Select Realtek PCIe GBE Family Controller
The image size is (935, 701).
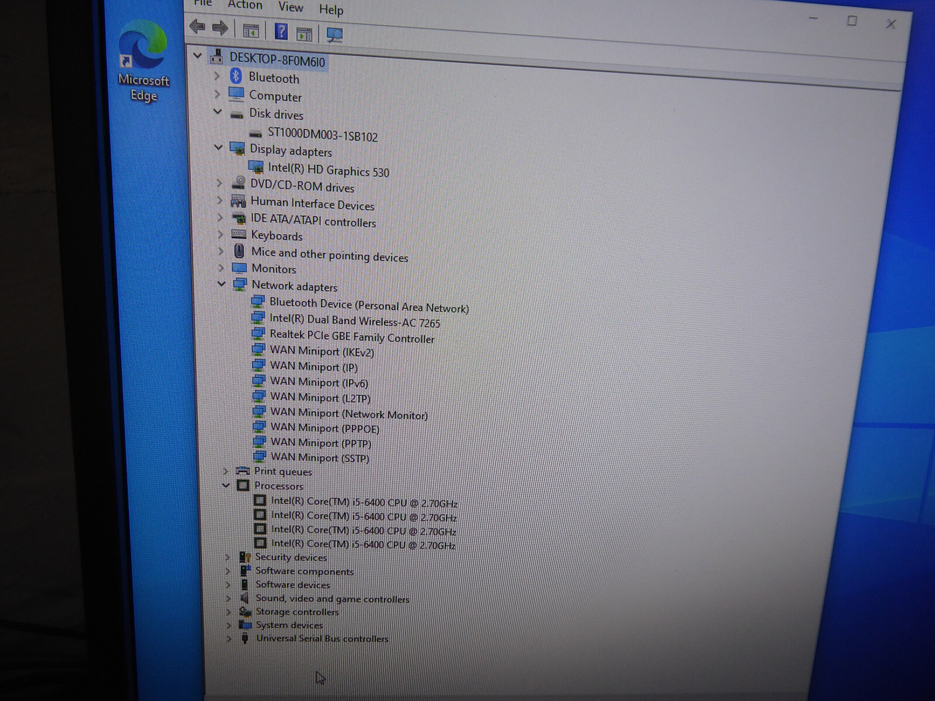tap(352, 336)
